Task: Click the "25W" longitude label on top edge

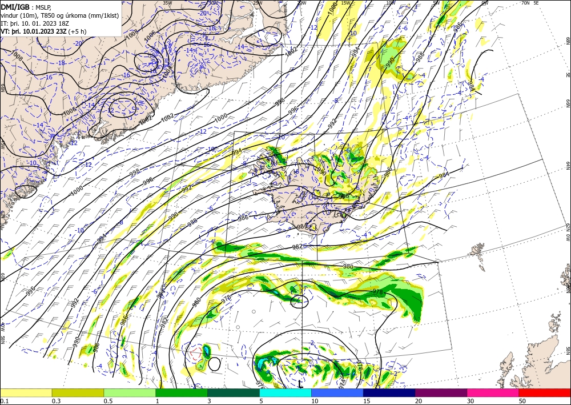Action: 258,3
